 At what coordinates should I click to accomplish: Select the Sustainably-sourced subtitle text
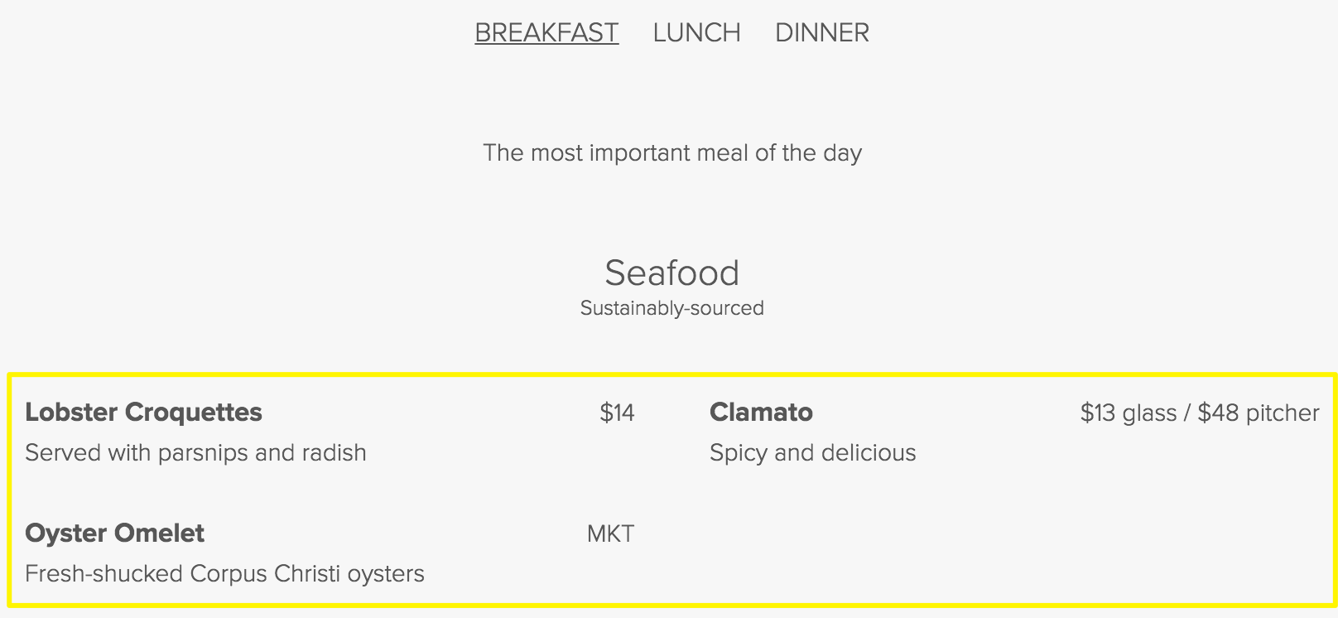click(671, 308)
